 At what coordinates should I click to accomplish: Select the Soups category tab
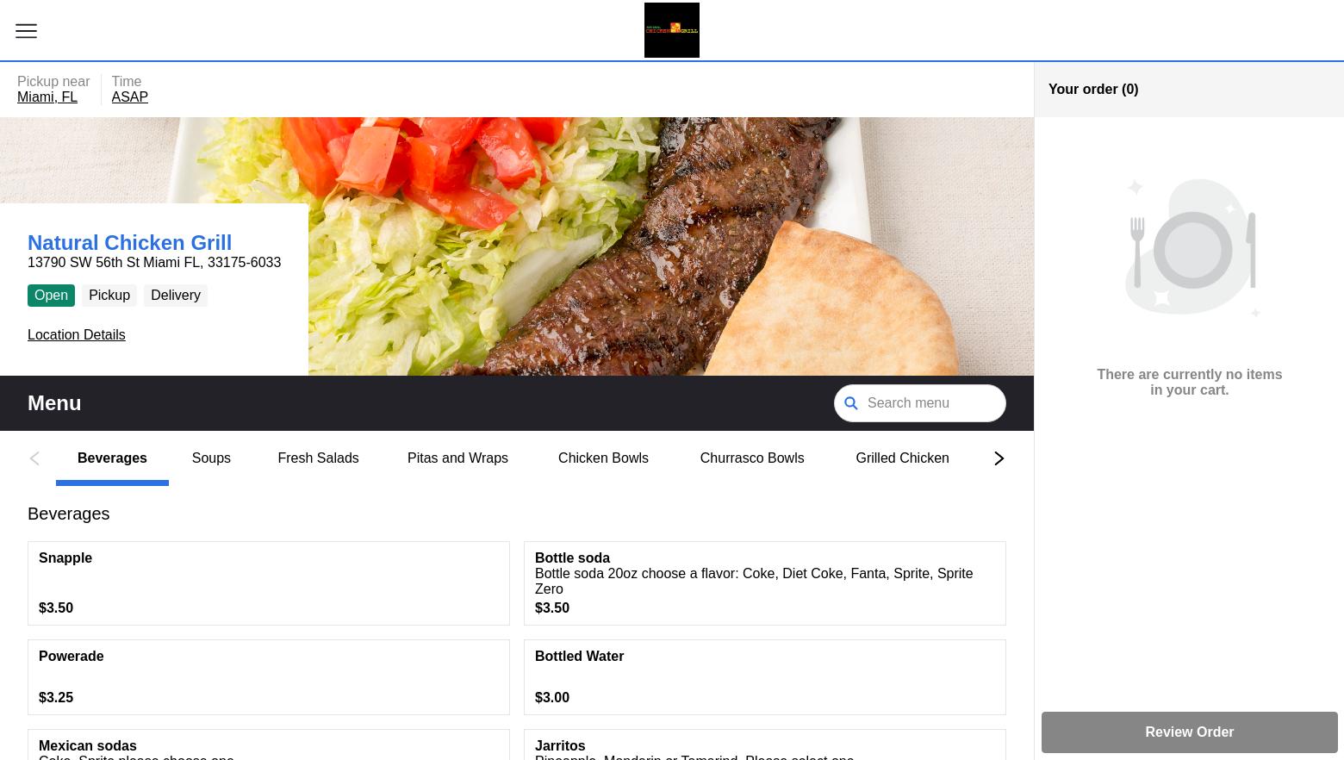211,458
